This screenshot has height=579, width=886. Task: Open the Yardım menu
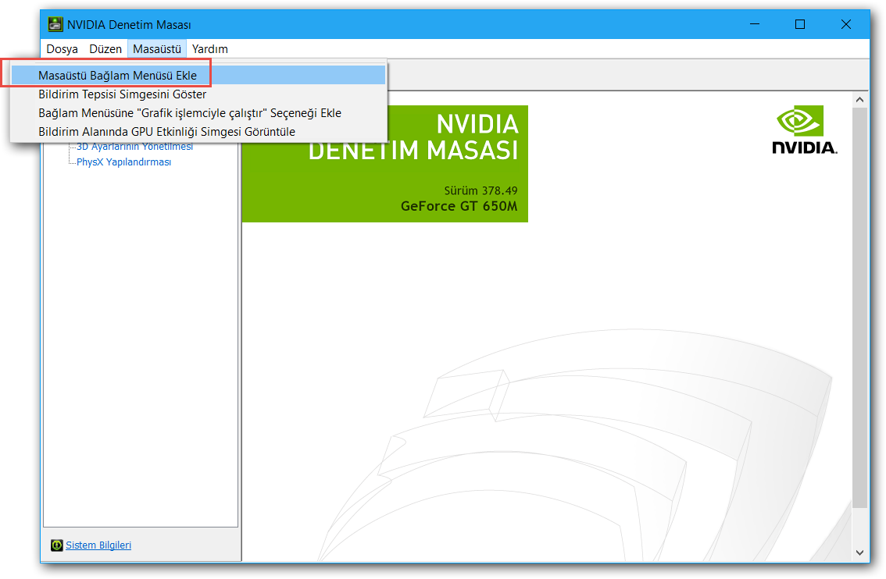209,49
